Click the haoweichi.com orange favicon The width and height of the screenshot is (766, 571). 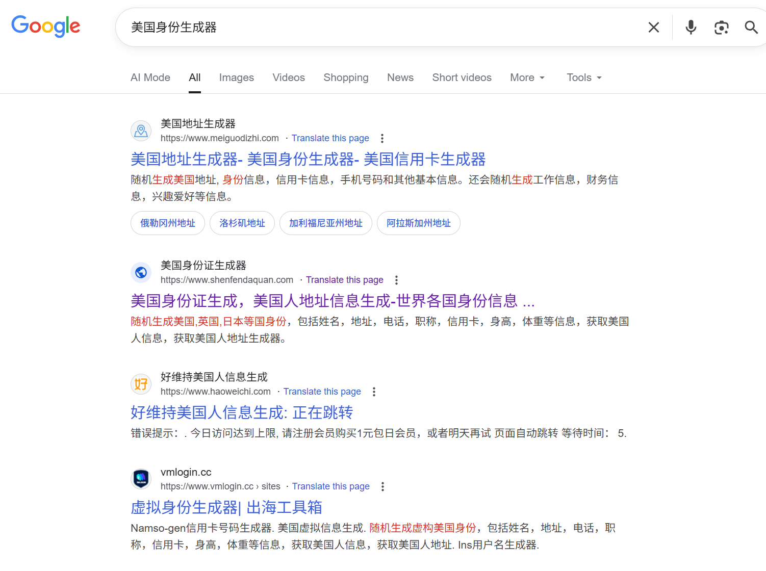point(141,384)
